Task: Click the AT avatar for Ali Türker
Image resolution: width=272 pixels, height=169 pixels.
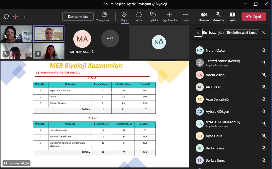Action: (x=200, y=87)
